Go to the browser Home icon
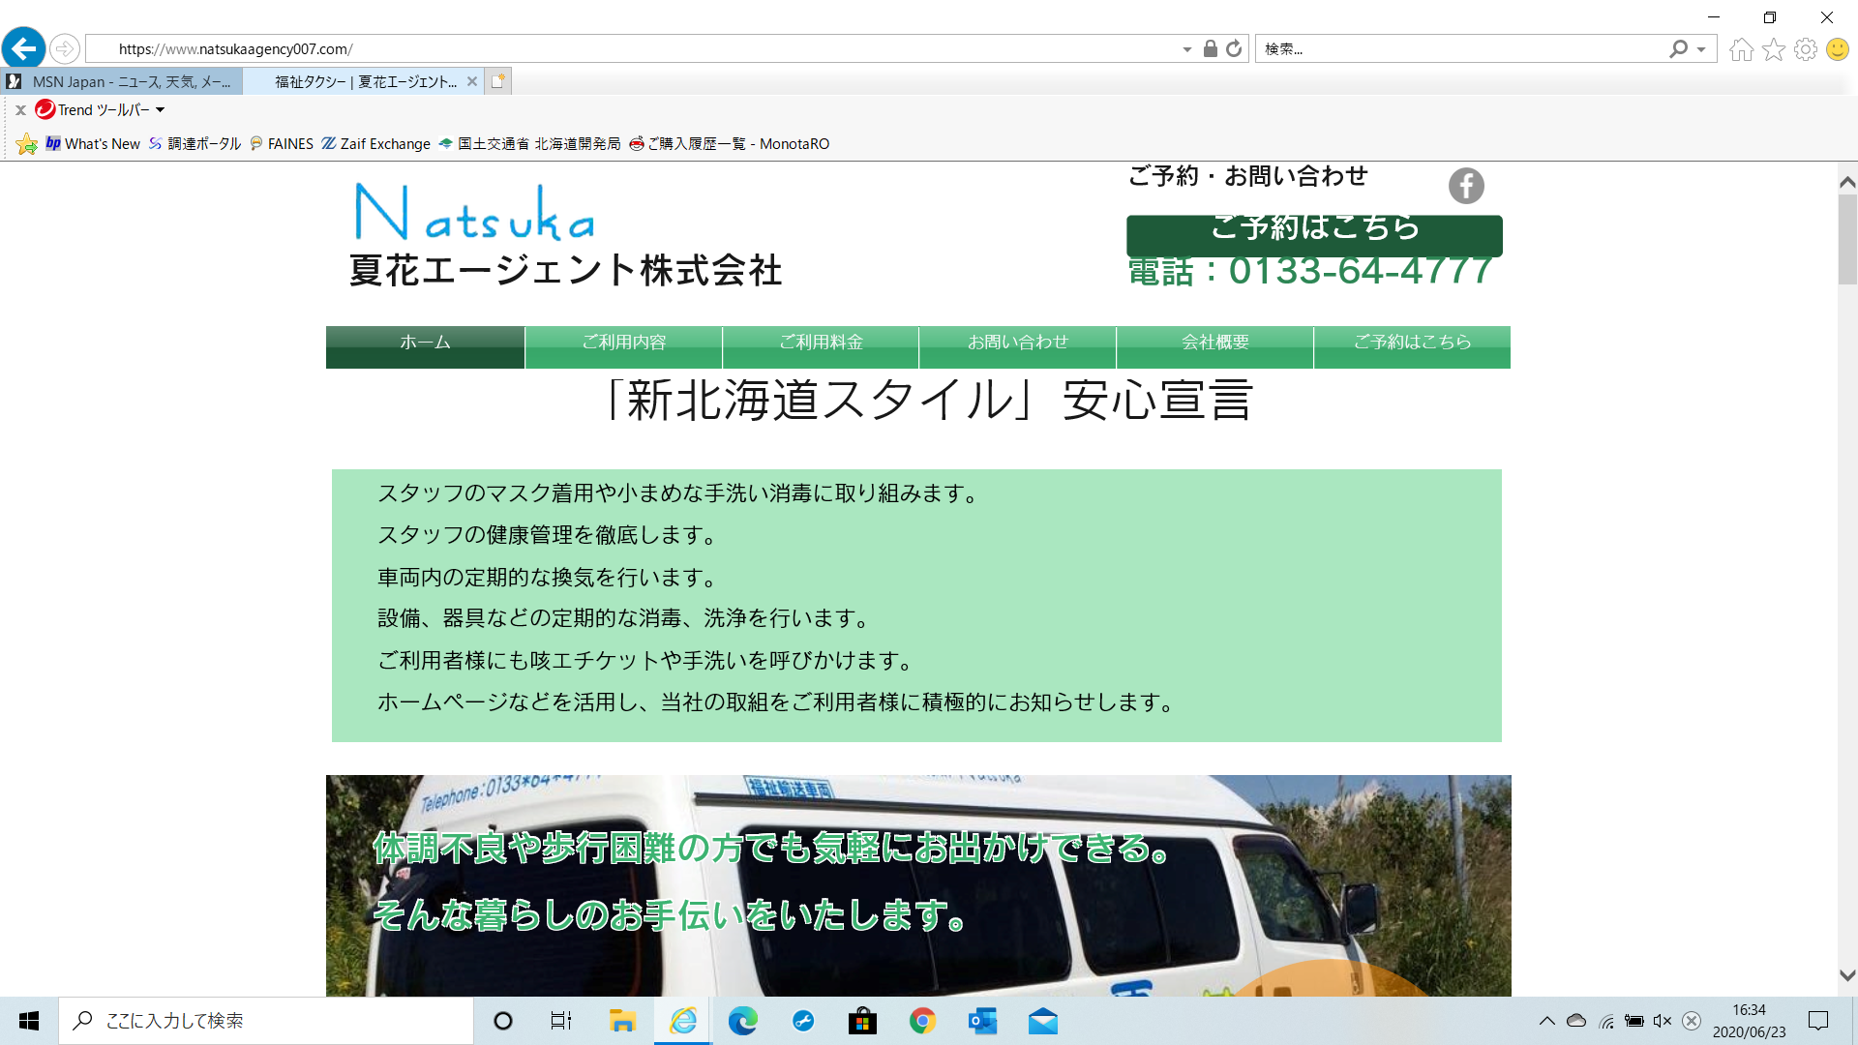This screenshot has width=1858, height=1045. (x=1742, y=49)
